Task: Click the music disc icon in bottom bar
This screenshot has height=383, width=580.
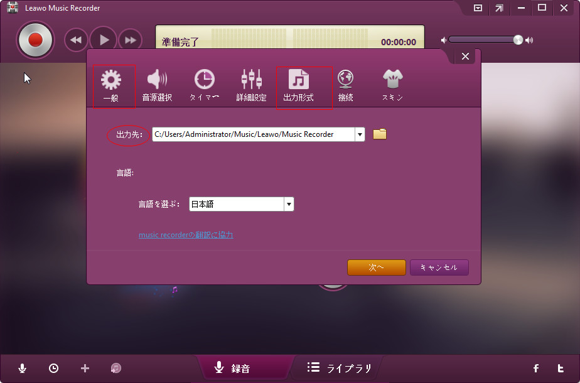Action: click(x=115, y=368)
